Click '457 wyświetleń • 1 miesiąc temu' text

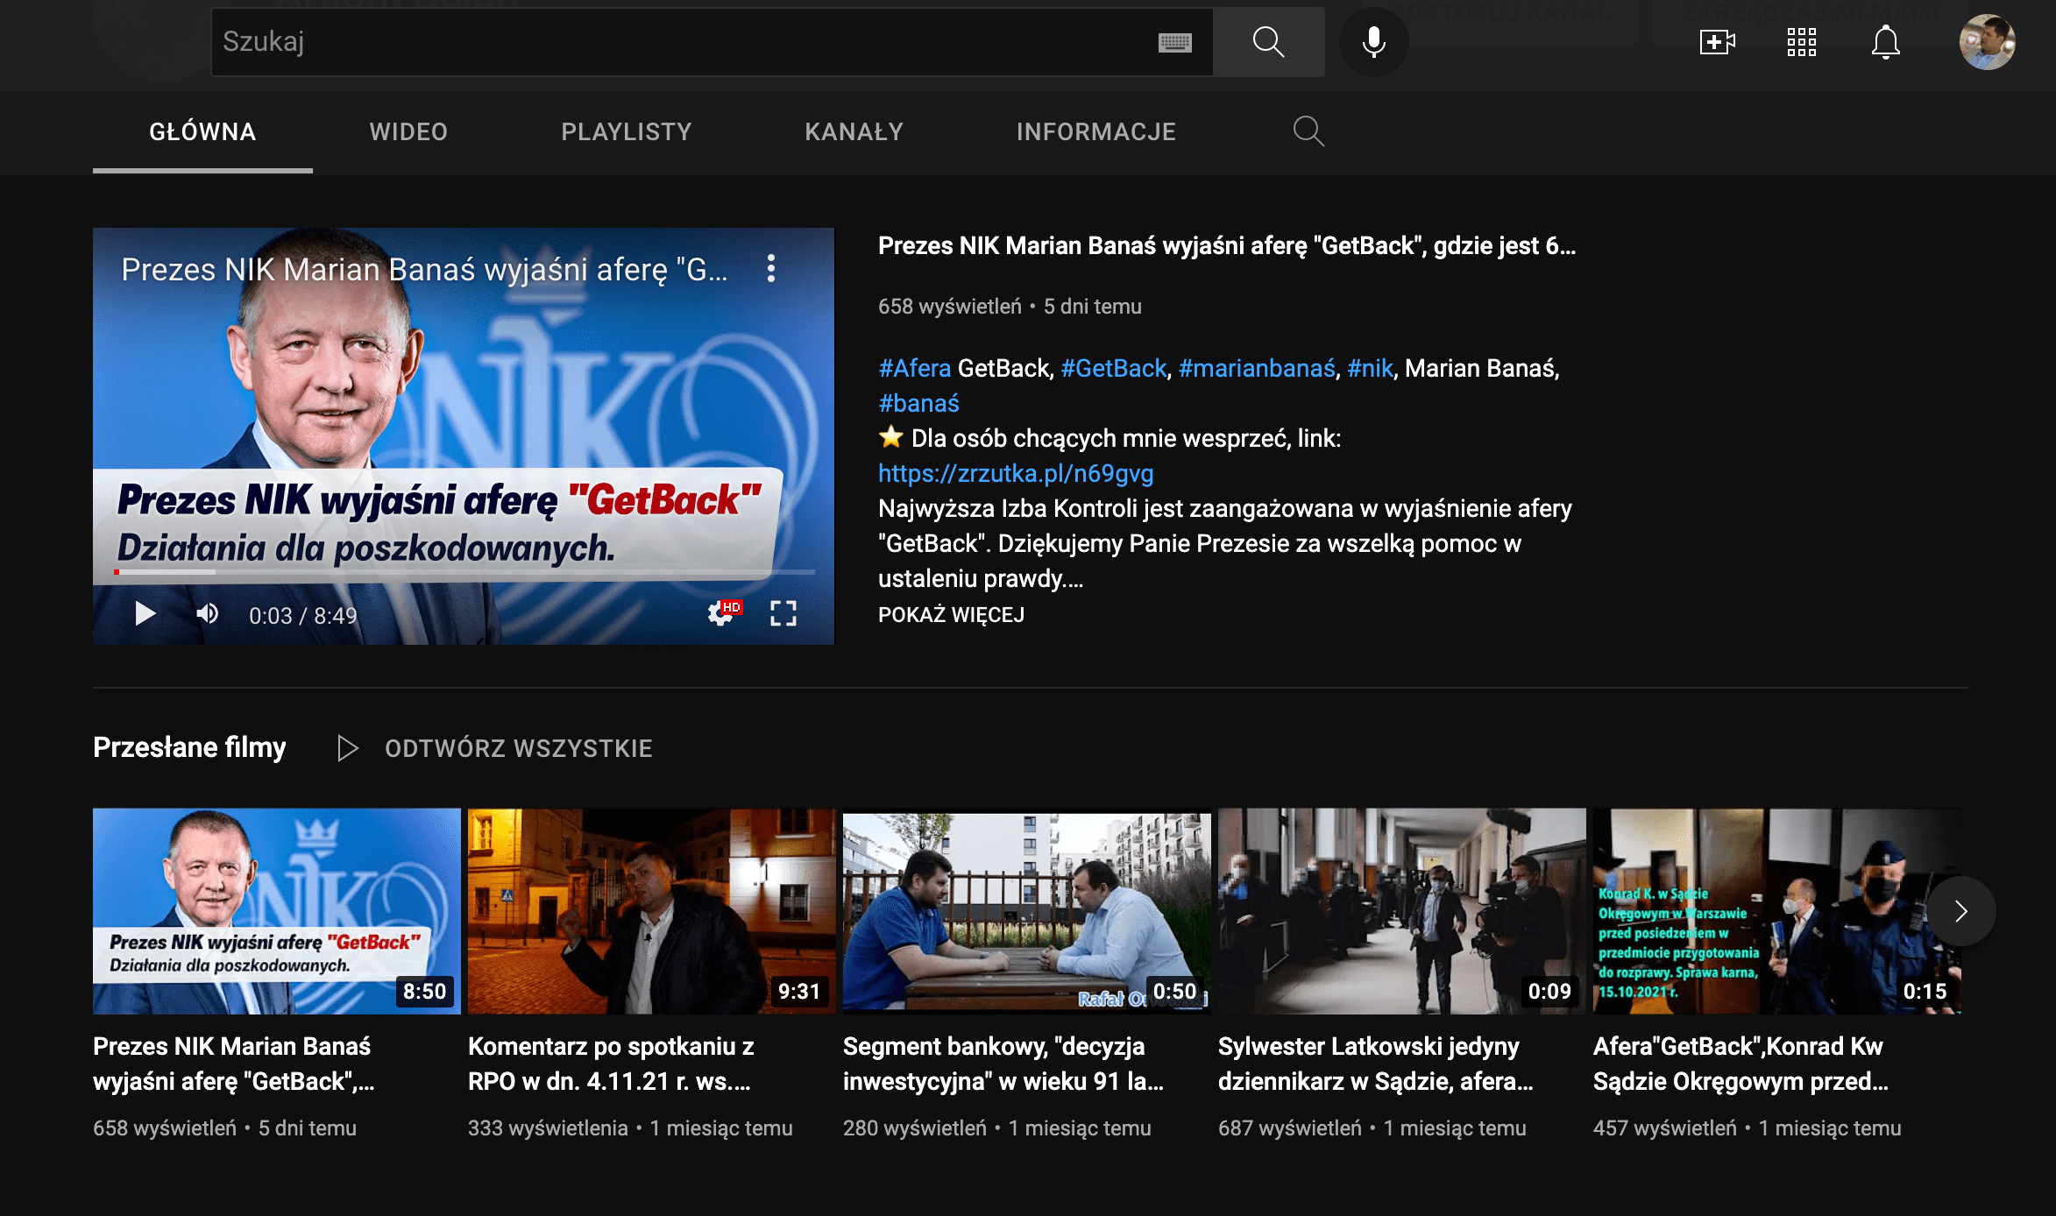point(1748,1128)
